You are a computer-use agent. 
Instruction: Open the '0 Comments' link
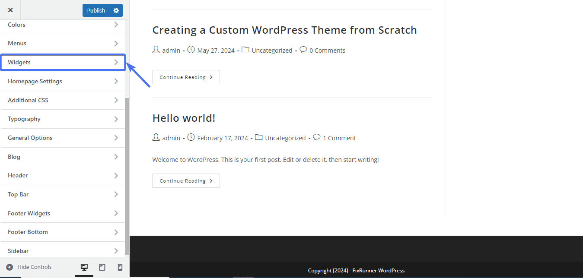point(327,51)
